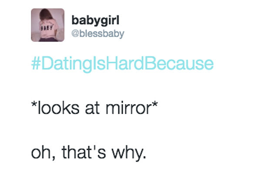272x180 pixels.
Task: Open the @blessbaby handle link
Action: [98, 33]
